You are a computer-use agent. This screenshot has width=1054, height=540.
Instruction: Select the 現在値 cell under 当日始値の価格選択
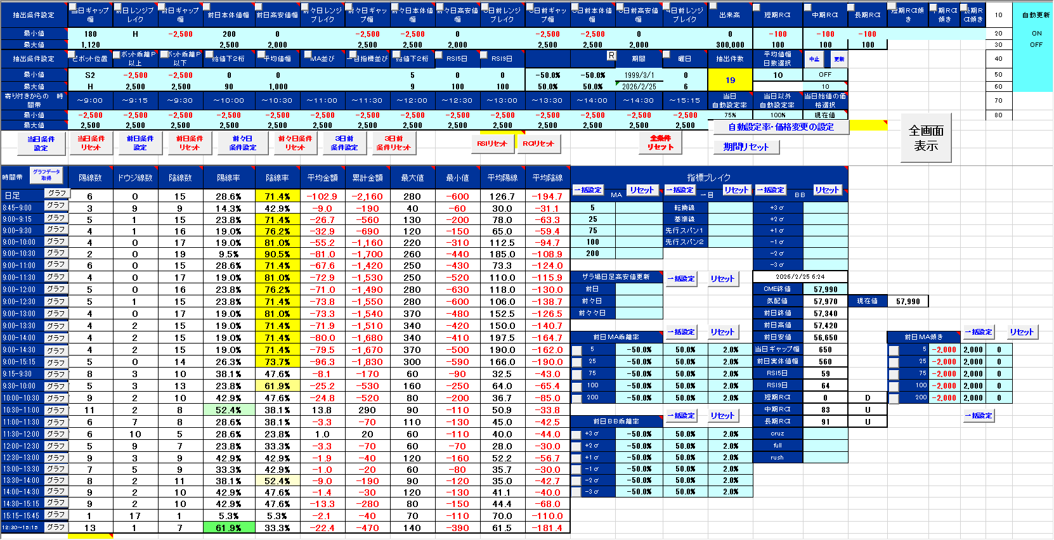pos(825,115)
